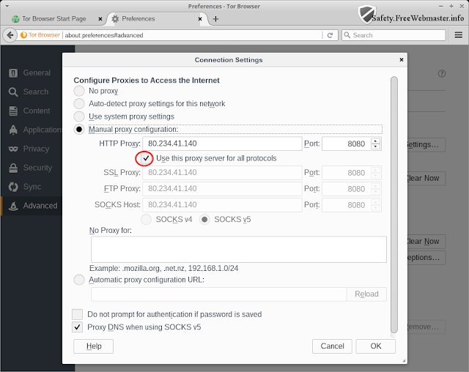469x372 pixels.
Task: Open Advanced preferences in the sidebar
Action: (x=30, y=206)
